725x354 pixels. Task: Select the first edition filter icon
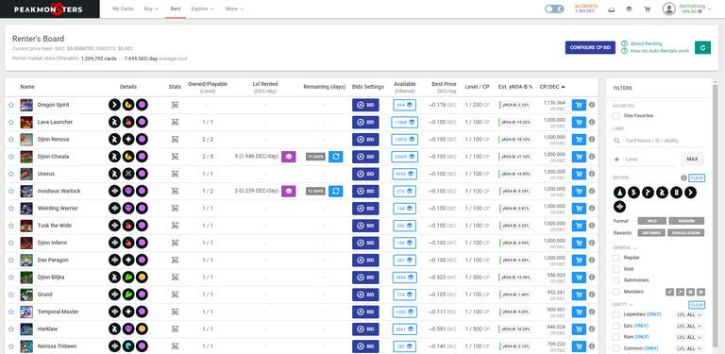click(619, 193)
